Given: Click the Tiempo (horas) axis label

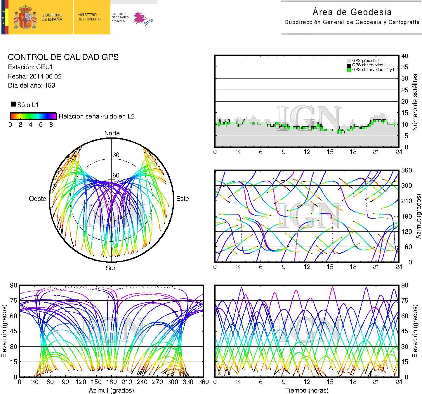Looking at the screenshot, I should click(307, 390).
